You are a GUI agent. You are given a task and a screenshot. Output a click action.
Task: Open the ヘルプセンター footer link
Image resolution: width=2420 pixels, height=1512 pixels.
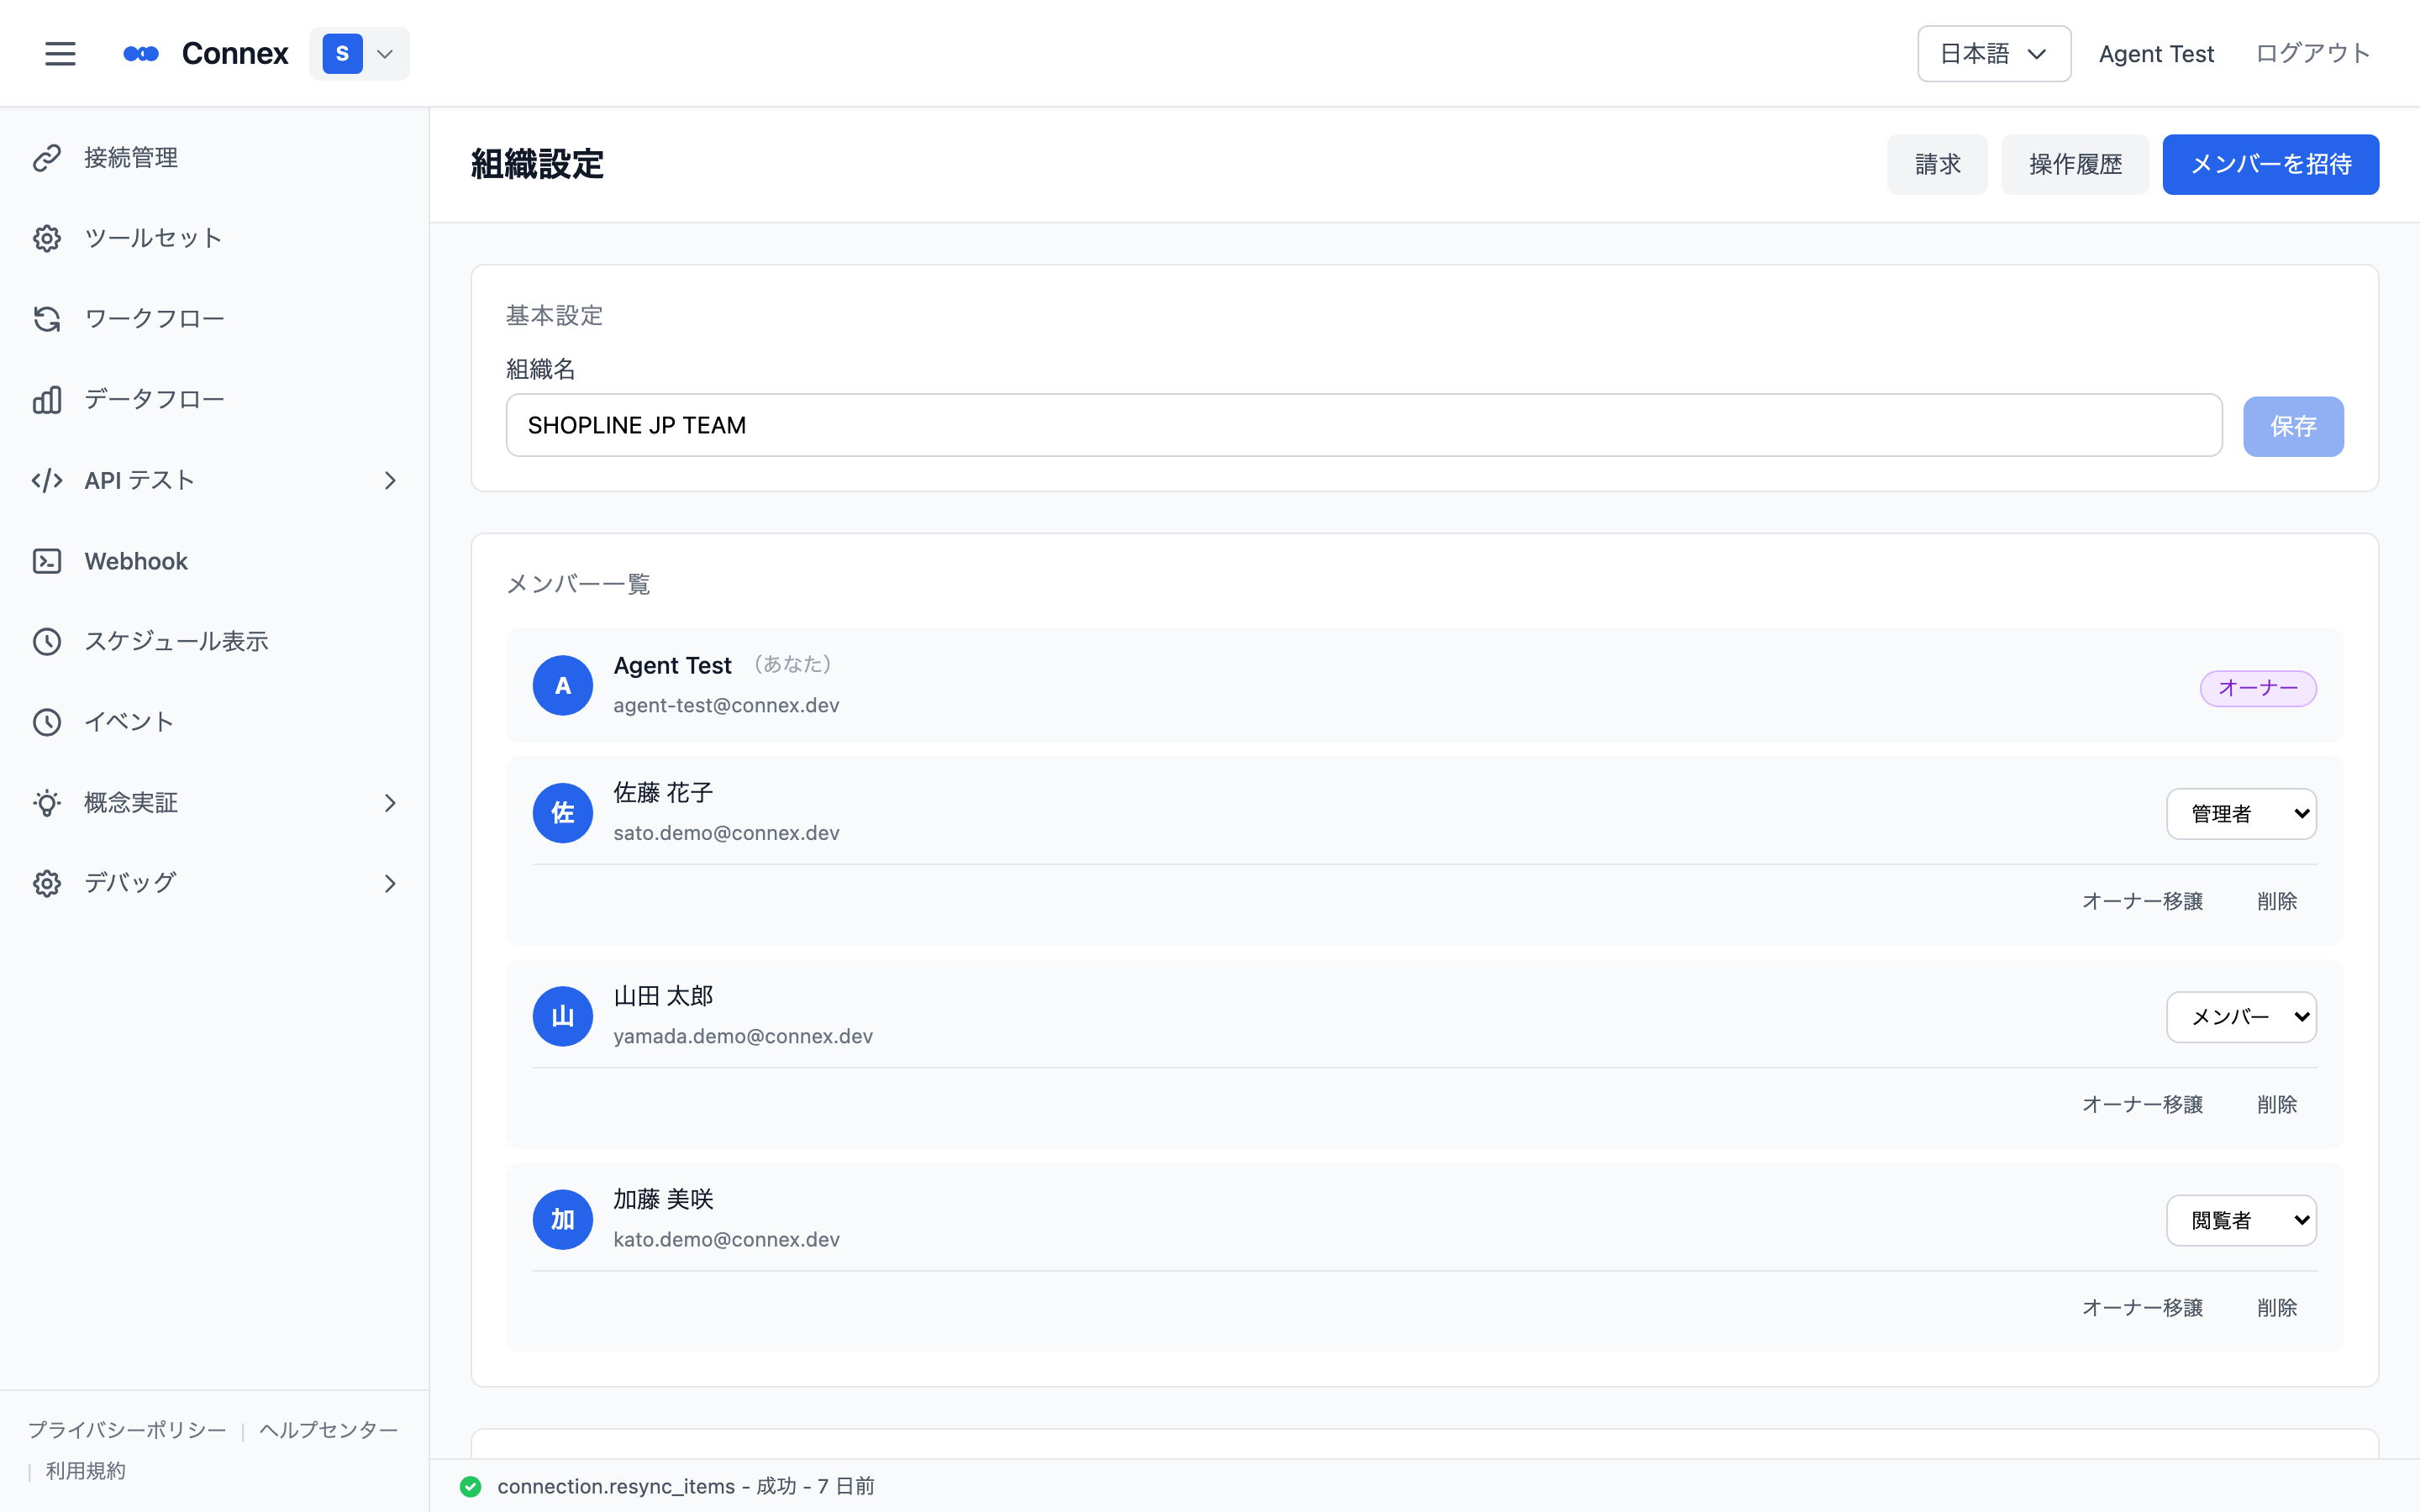coord(329,1430)
